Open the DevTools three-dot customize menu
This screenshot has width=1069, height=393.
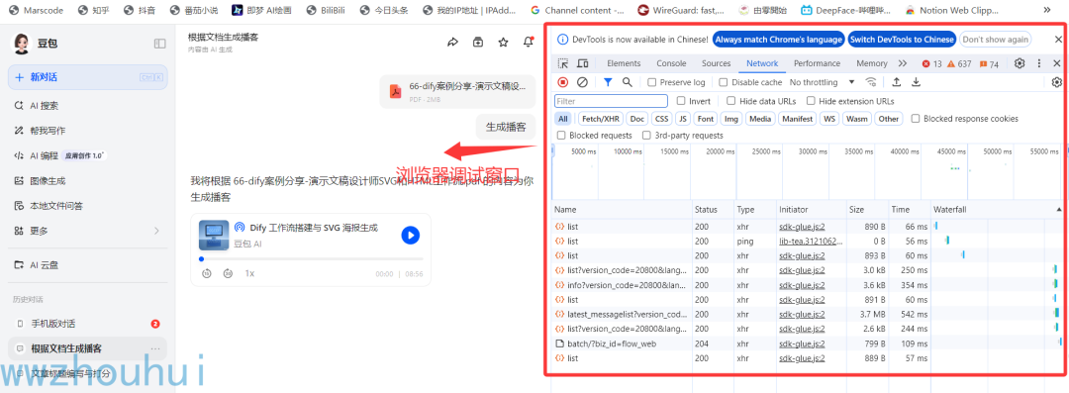tap(1039, 63)
